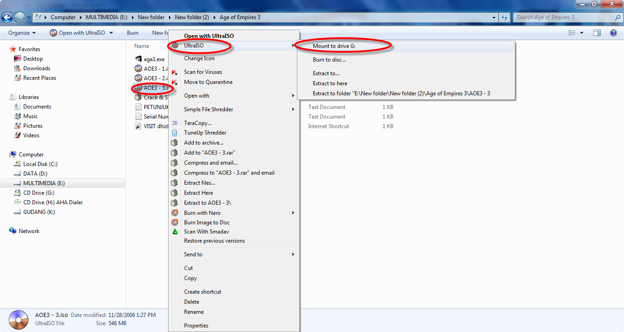Expand the Send to submenu
The height and width of the screenshot is (332, 624).
293,254
